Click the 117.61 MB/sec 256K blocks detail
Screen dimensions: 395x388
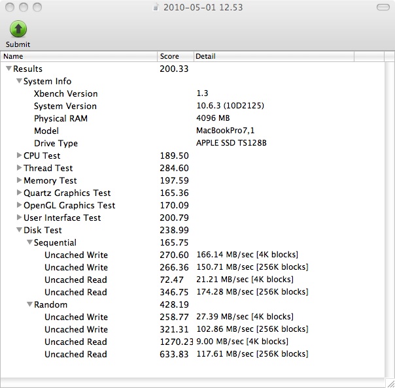(x=252, y=354)
